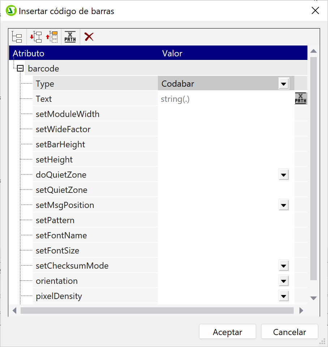Click the vertical scrollbar up arrow

tap(314, 51)
